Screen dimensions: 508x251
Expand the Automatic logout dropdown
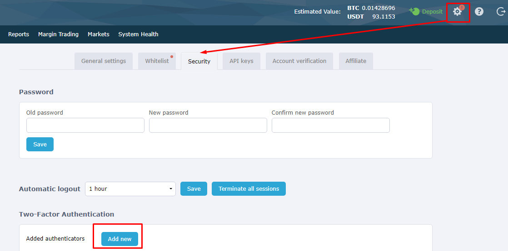[130, 189]
